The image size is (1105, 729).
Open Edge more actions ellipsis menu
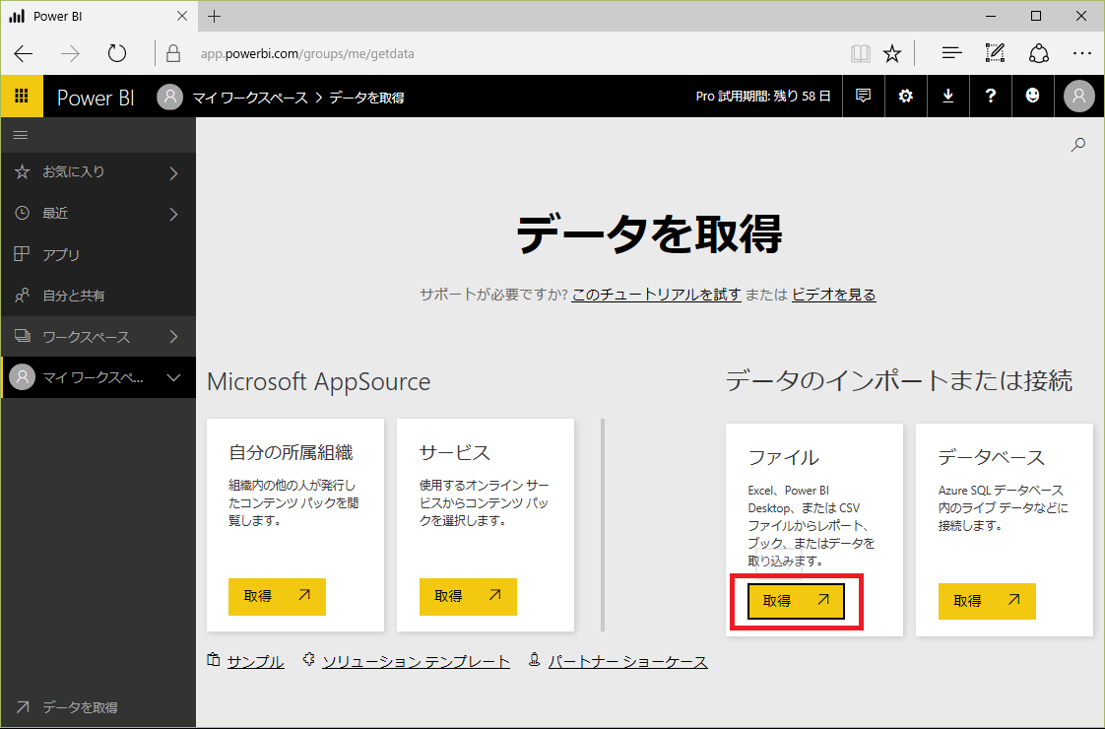coord(1081,53)
